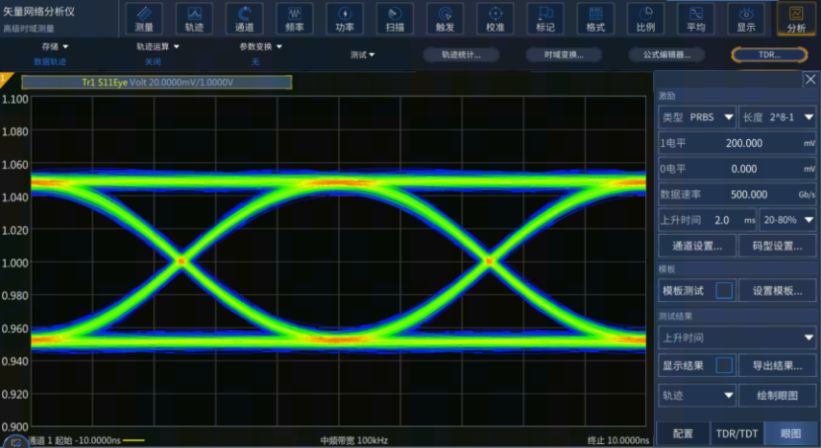The image size is (821, 448).
Task: Open the 触发 (Trigger) toolbar icon
Action: click(446, 17)
